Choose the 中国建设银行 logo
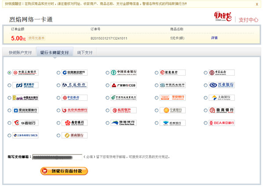 (x=74, y=73)
